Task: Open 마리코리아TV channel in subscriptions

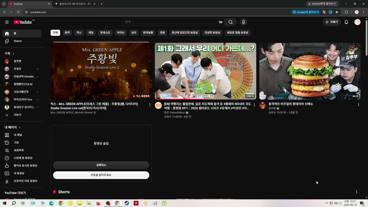Action: coord(22,100)
